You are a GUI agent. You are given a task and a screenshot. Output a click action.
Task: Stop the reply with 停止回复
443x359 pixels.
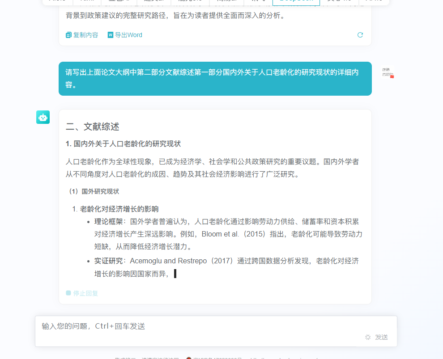82,293
